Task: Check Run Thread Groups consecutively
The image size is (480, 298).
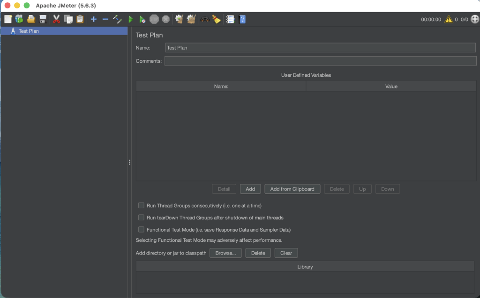Action: tap(141, 205)
